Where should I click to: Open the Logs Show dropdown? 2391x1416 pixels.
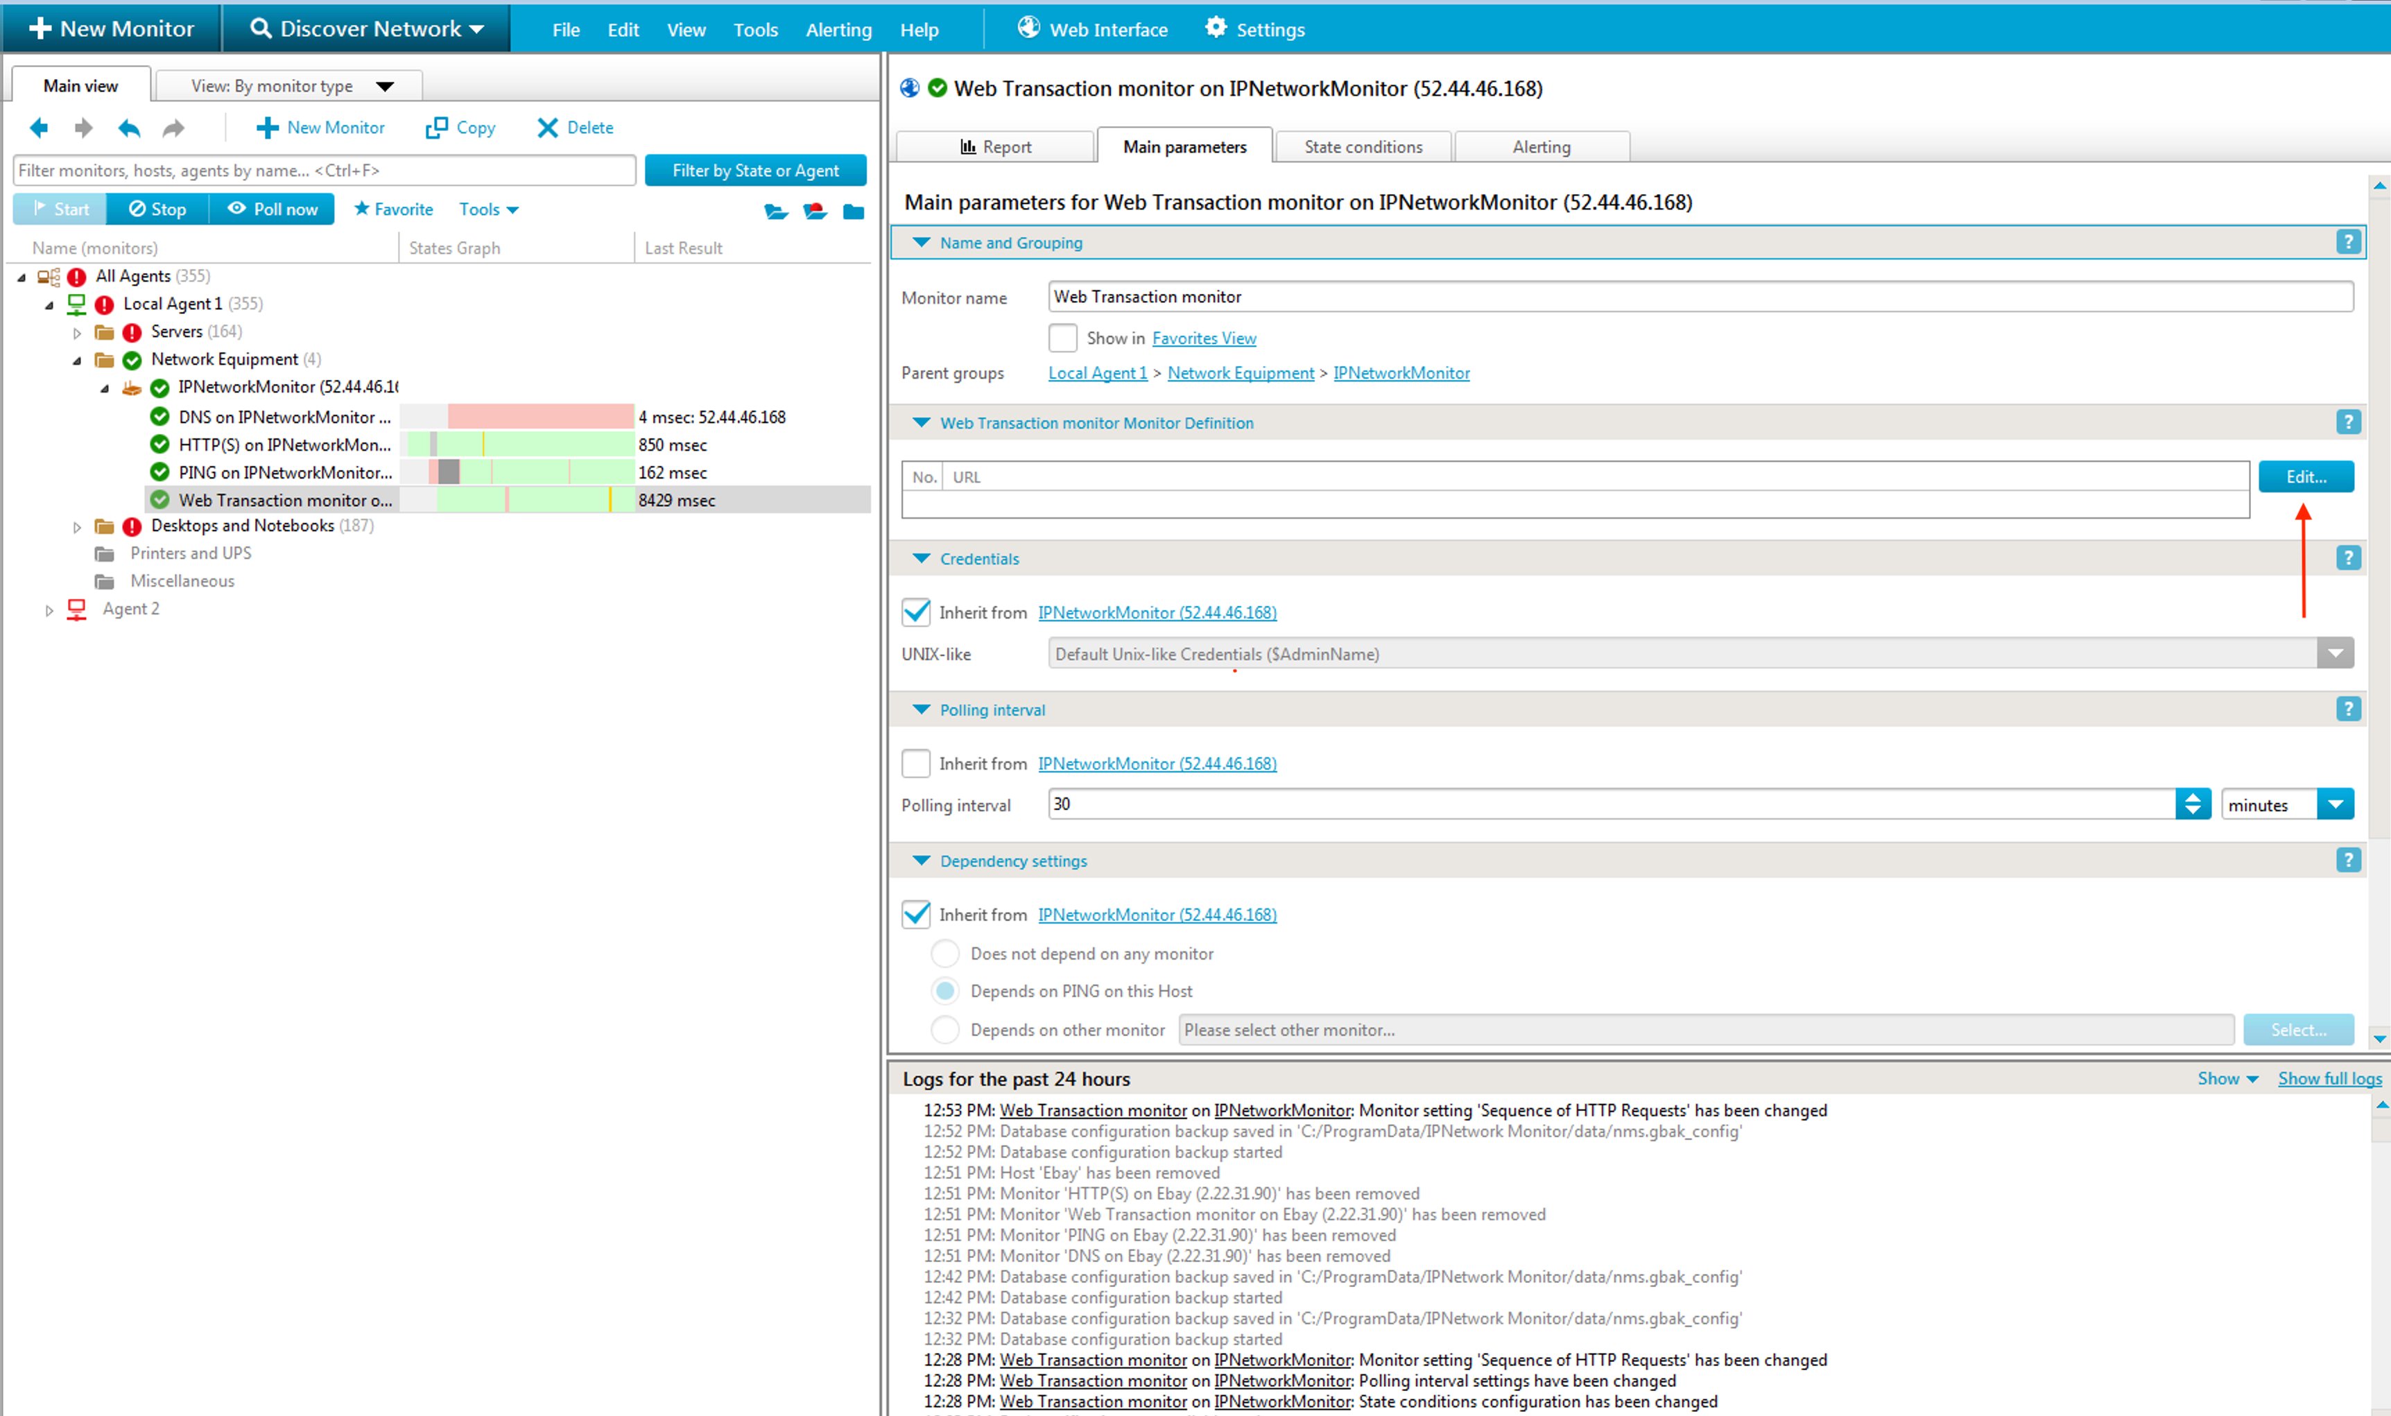[x=2228, y=1078]
